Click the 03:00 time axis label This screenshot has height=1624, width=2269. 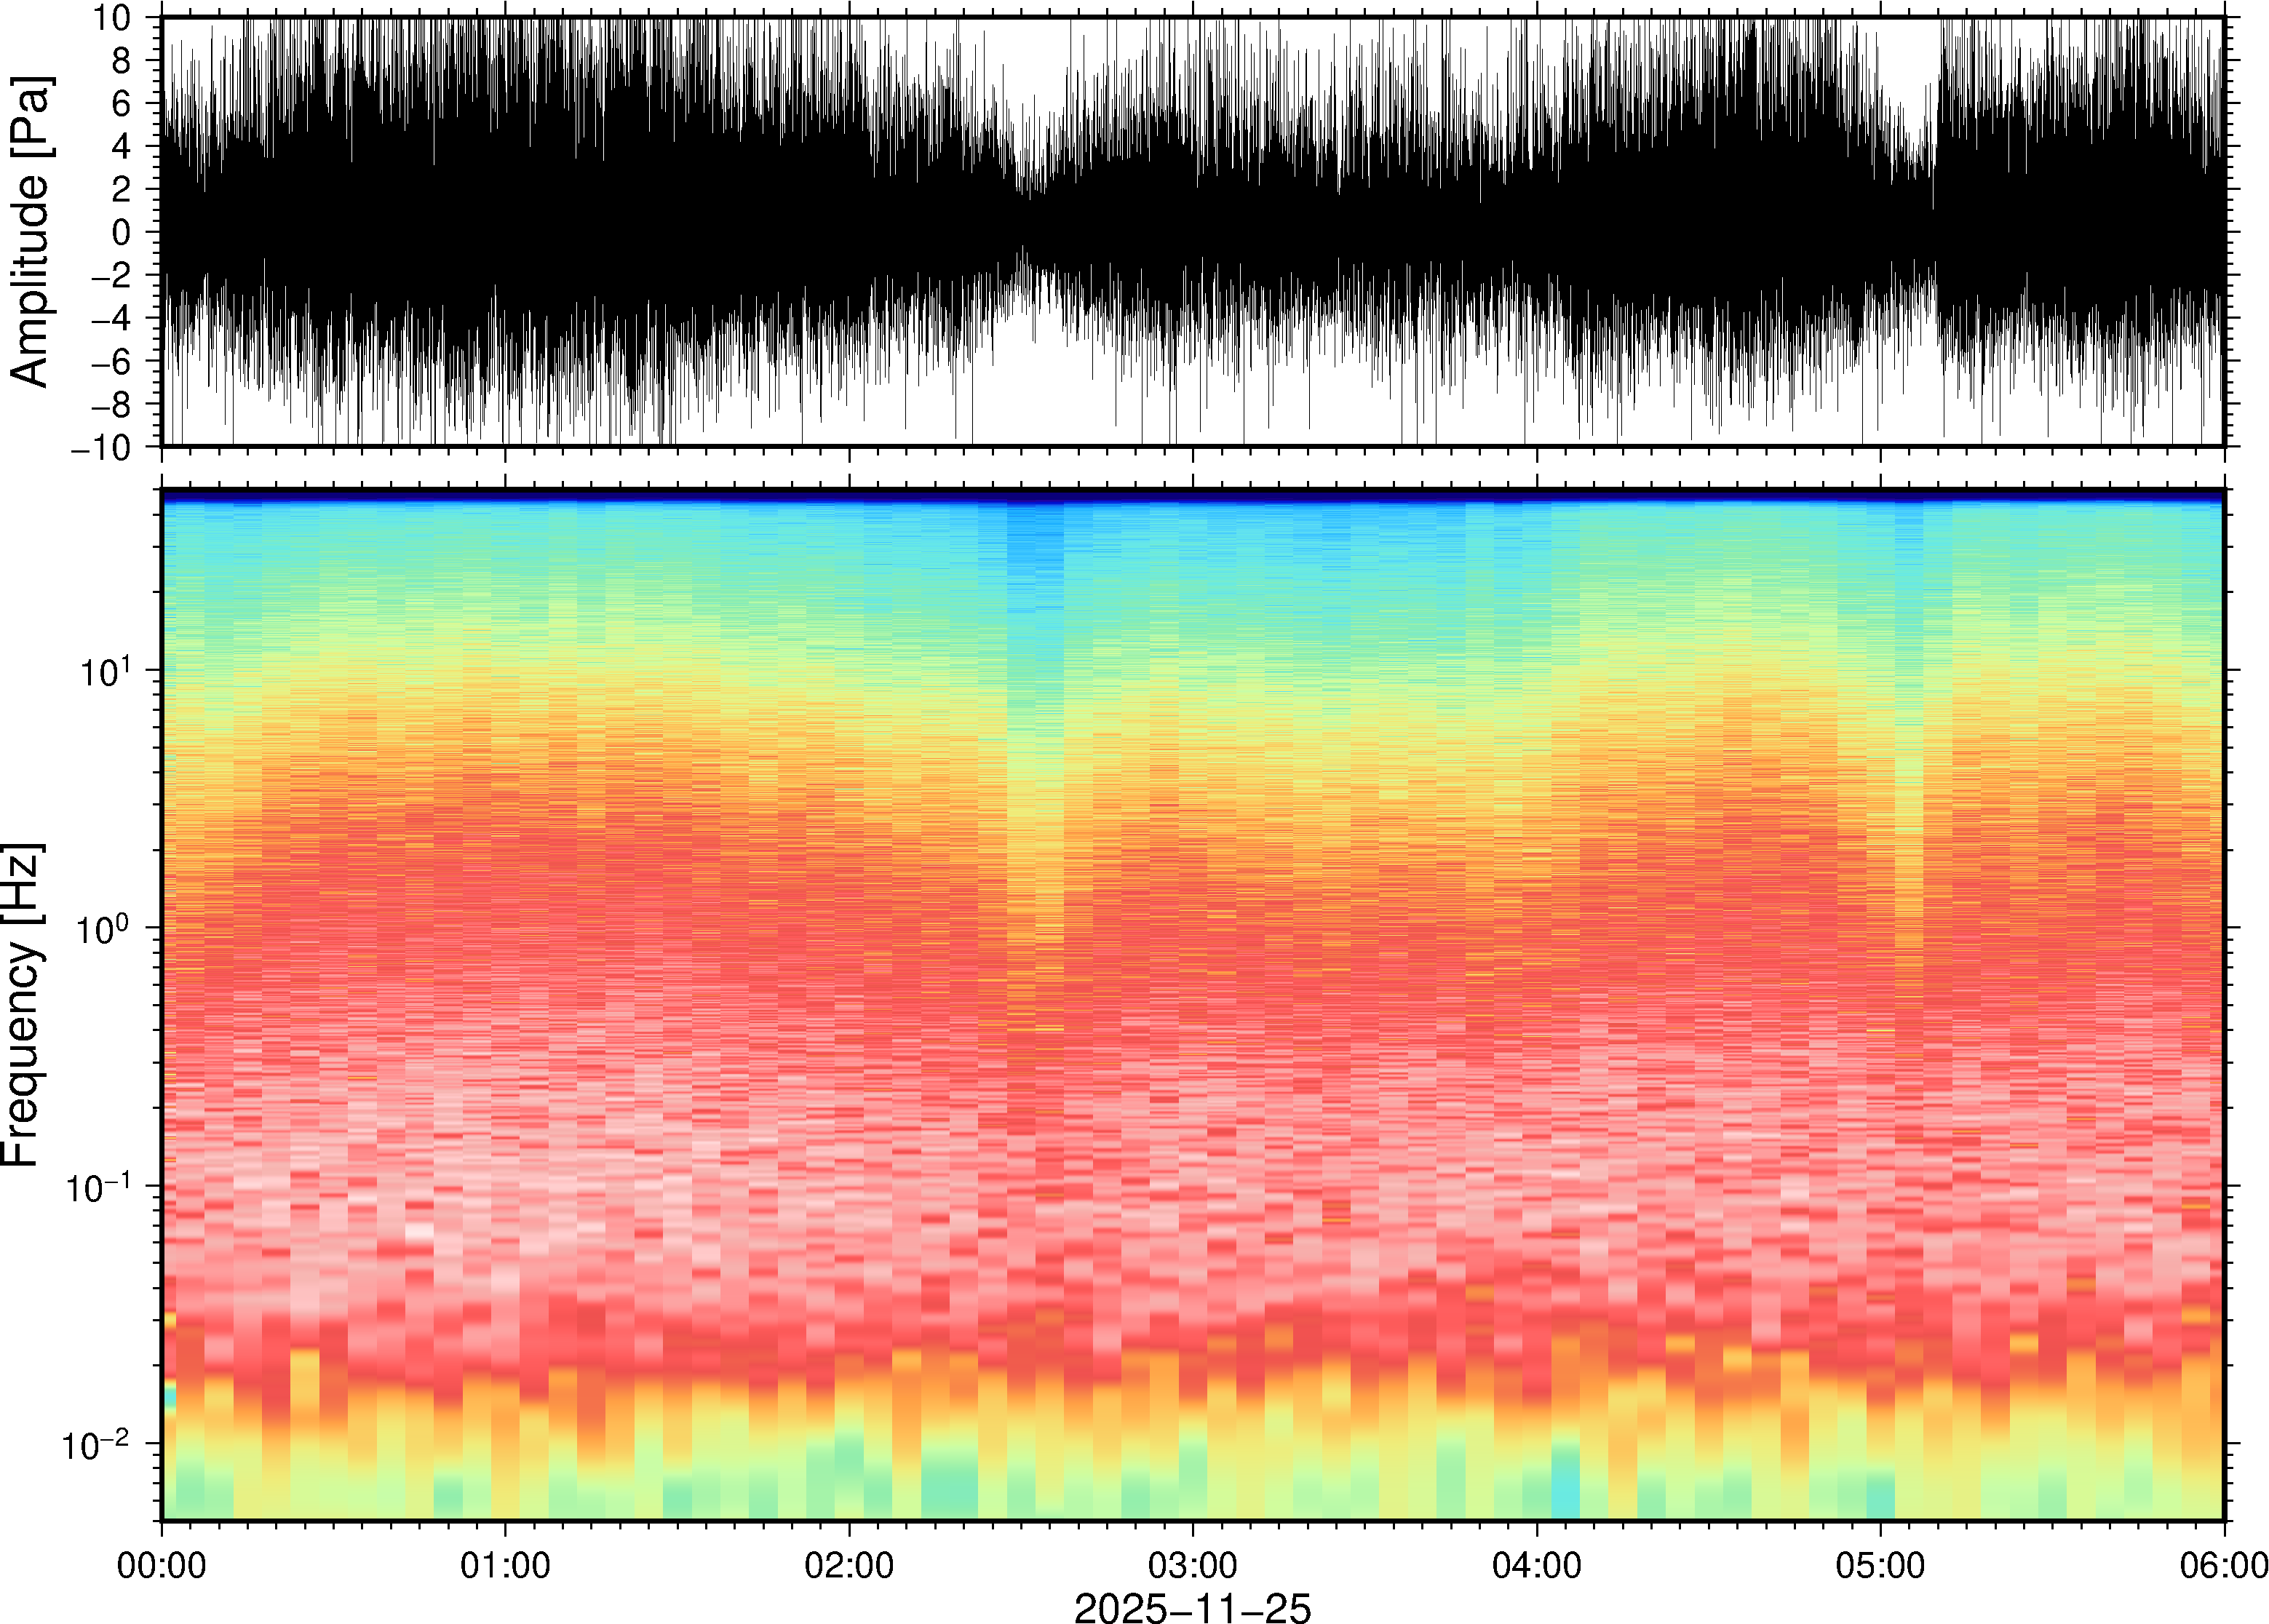coord(1192,1565)
